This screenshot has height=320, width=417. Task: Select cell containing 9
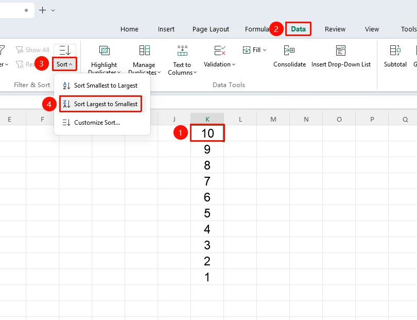(x=207, y=149)
